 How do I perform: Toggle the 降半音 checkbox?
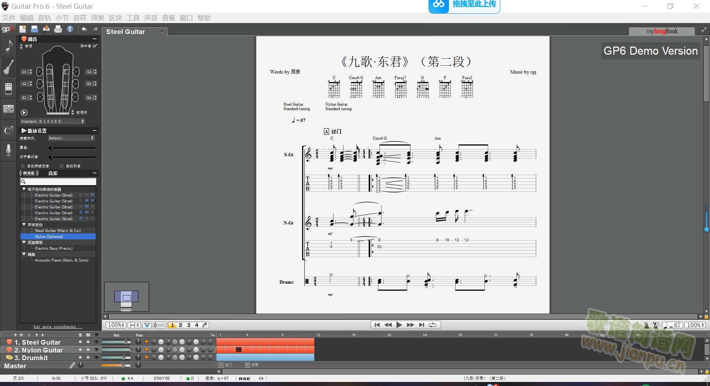tap(95, 46)
